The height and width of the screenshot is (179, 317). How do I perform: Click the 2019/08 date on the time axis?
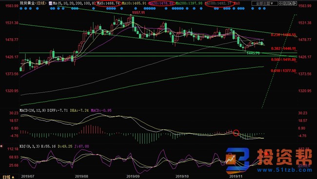click(x=81, y=177)
